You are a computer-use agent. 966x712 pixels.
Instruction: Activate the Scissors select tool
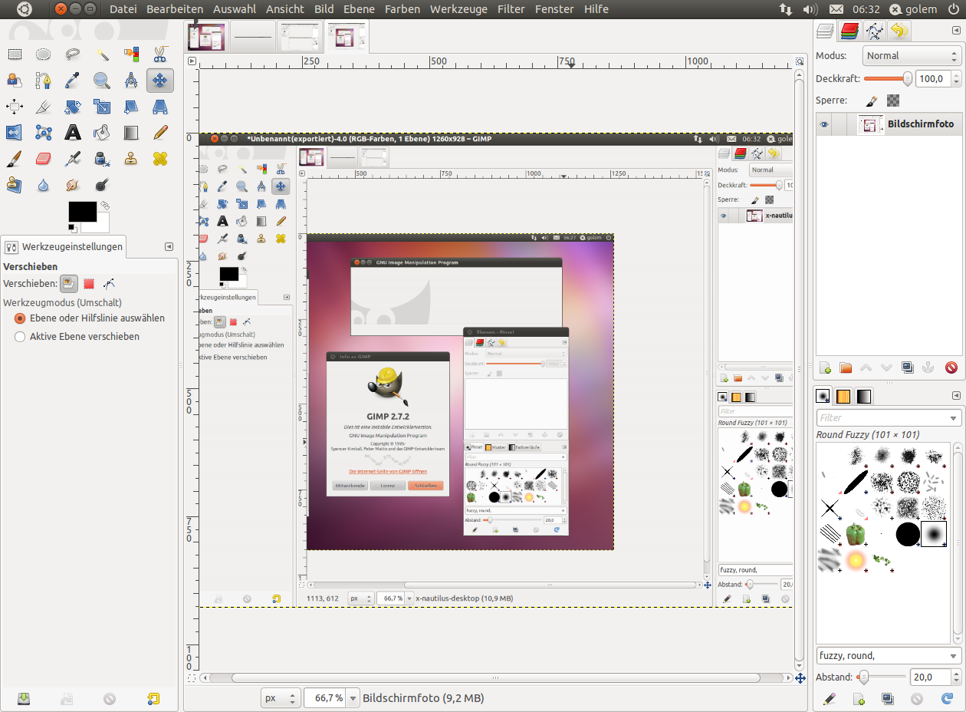159,54
